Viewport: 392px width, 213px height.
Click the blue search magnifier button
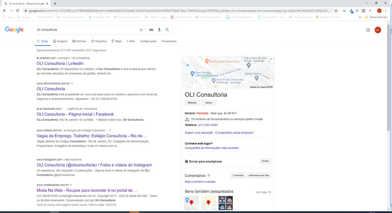click(x=167, y=30)
